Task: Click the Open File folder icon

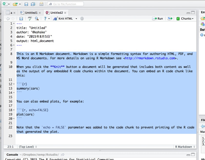Action: [x=15, y=4]
